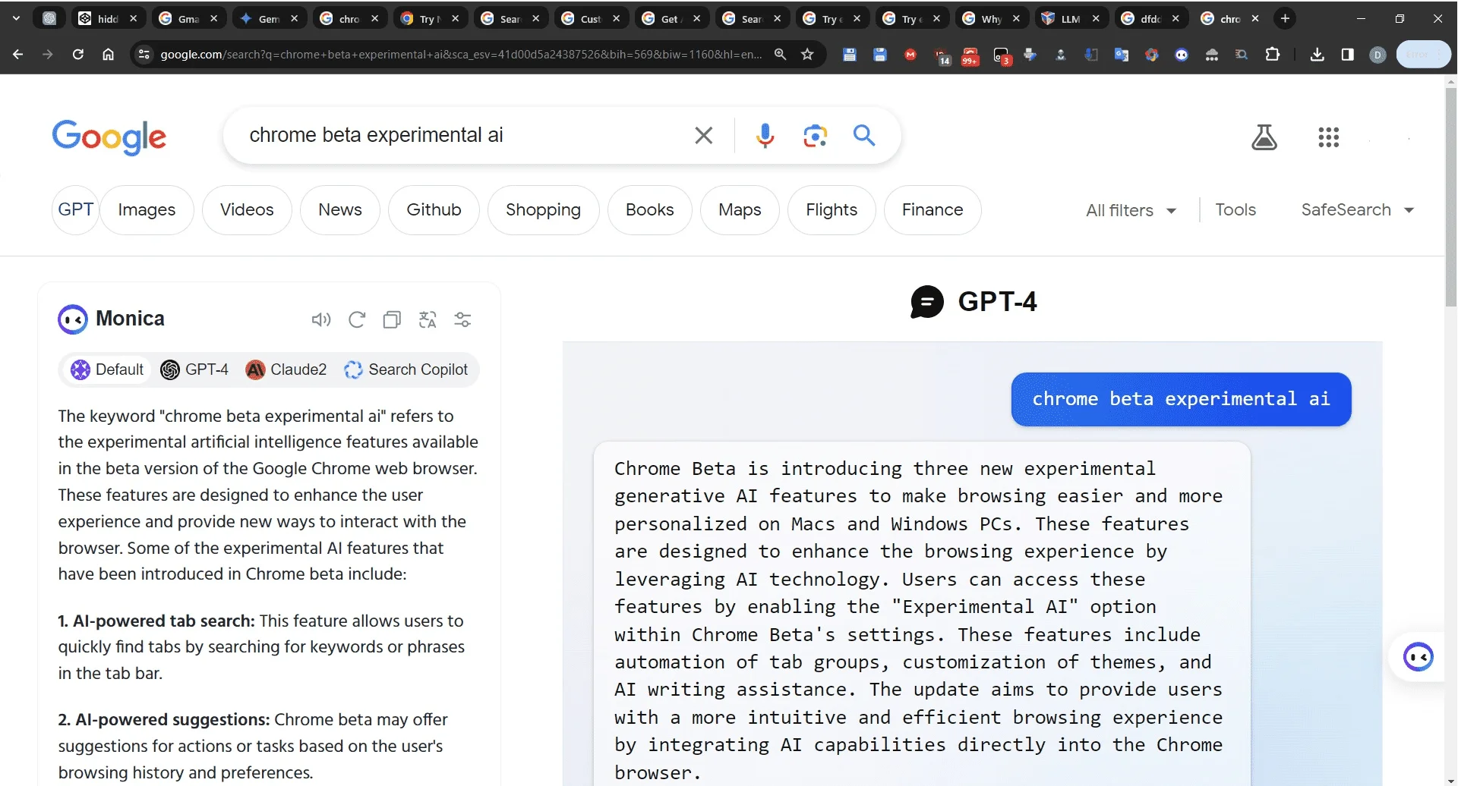Bookmark this page with the star
The width and height of the screenshot is (1458, 786).
click(807, 55)
